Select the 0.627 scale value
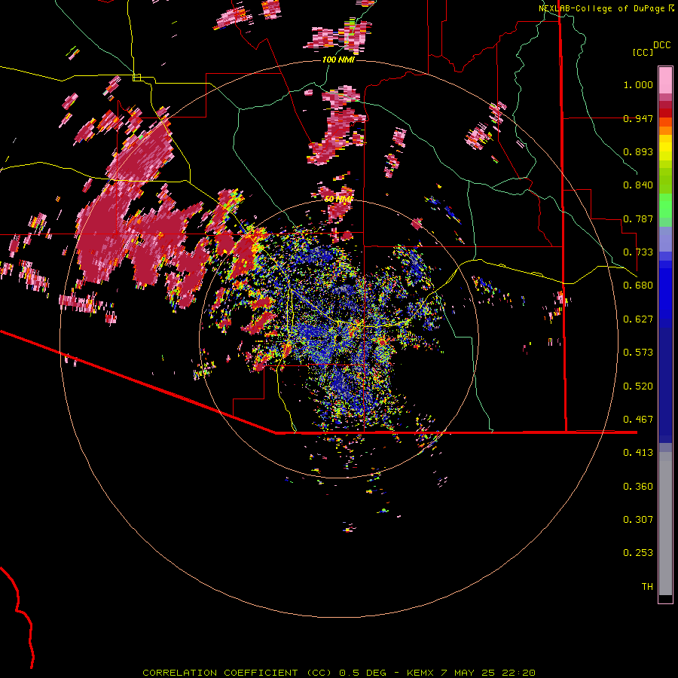The image size is (678, 678). pos(638,319)
